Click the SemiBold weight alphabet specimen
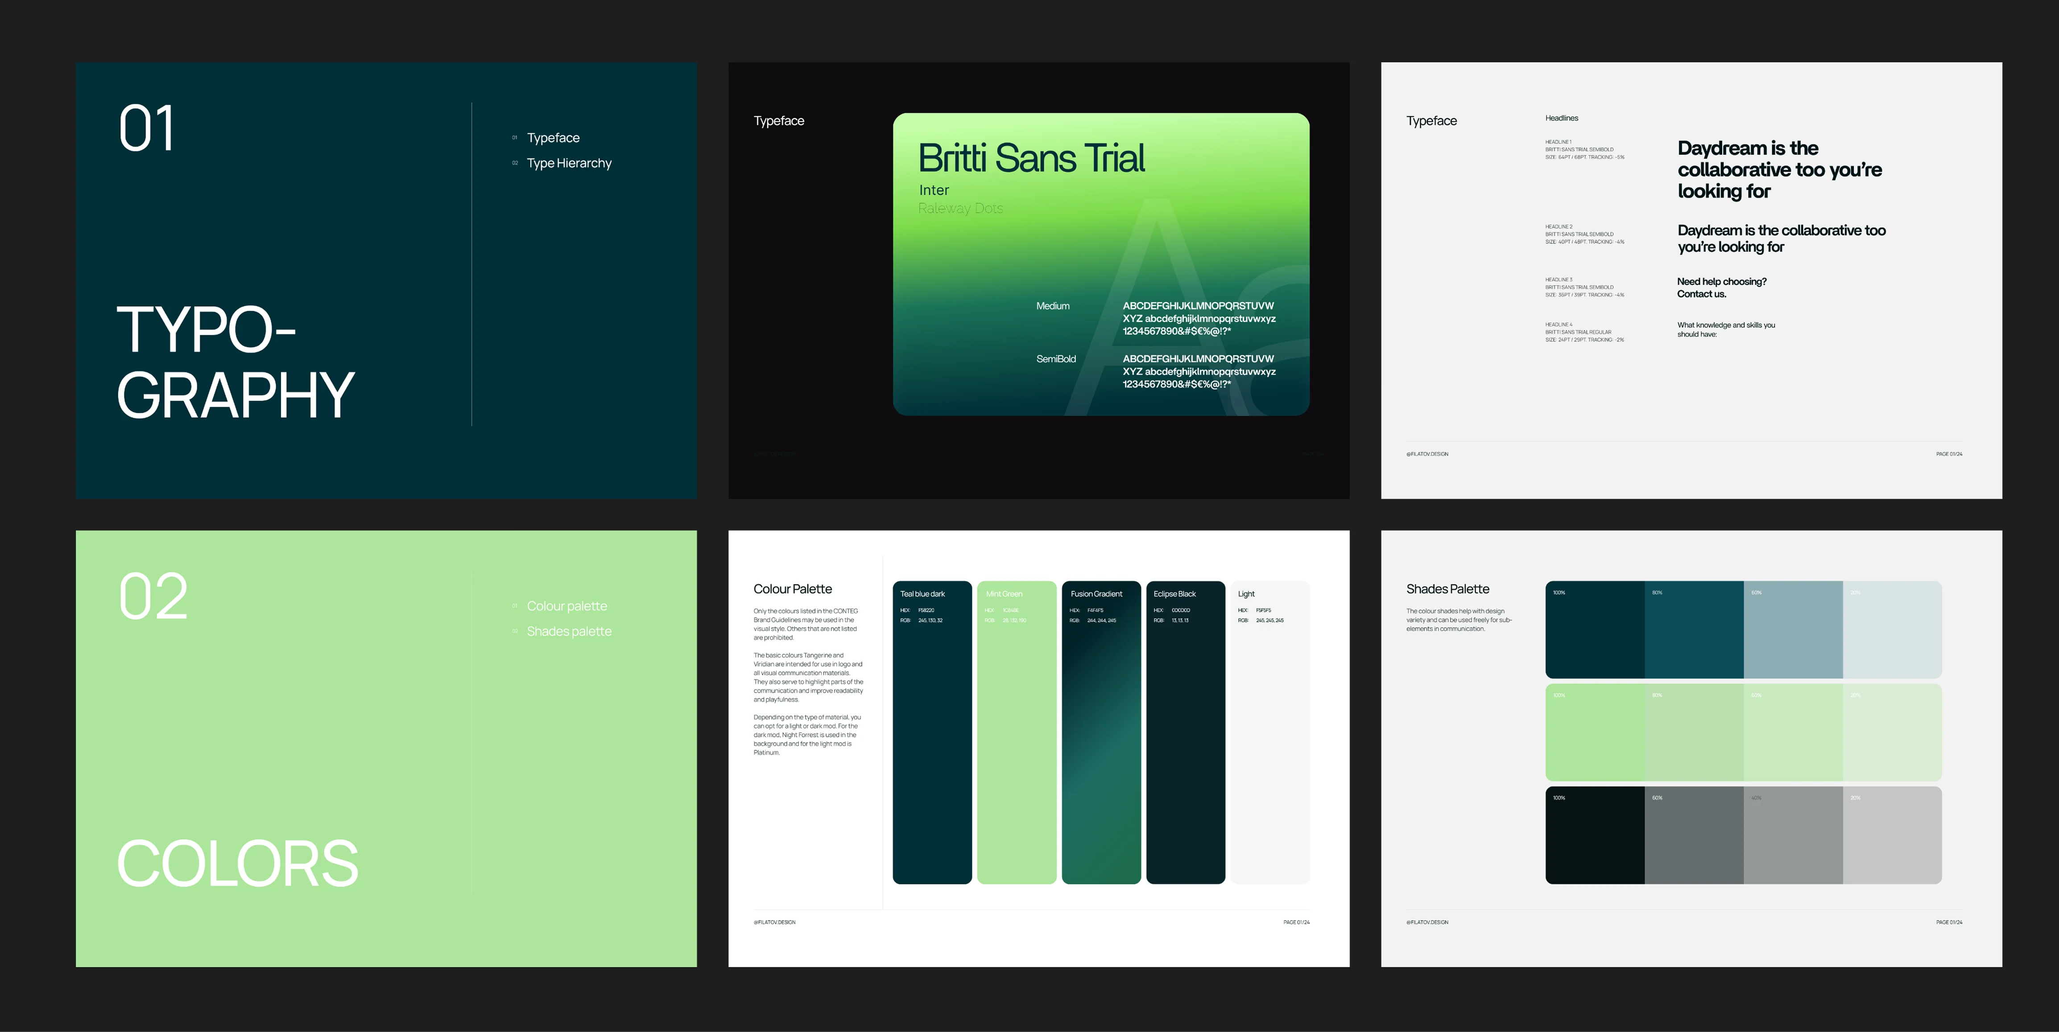This screenshot has width=2059, height=1032. (1199, 371)
